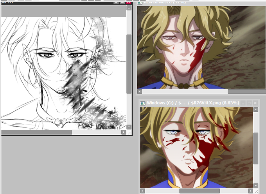Click the scroll-left arrow in the NewCanvas window

pos(140,92)
